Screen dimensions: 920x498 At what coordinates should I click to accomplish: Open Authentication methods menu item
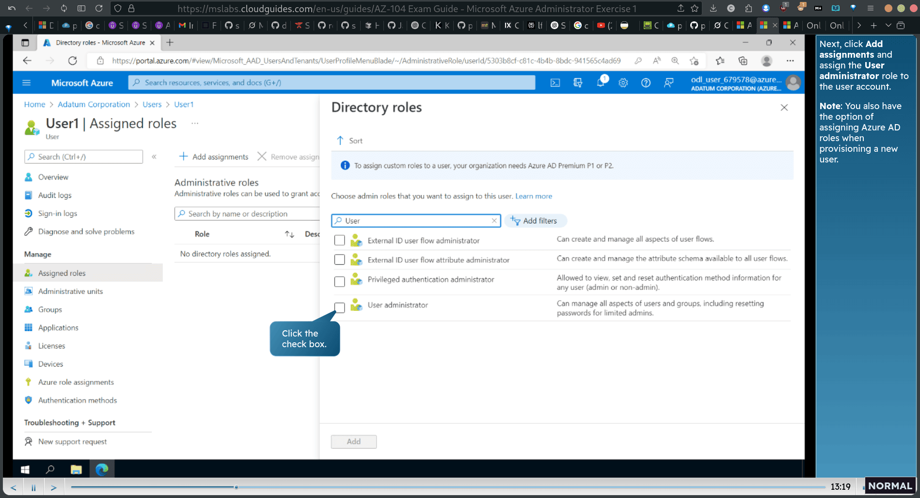click(78, 400)
